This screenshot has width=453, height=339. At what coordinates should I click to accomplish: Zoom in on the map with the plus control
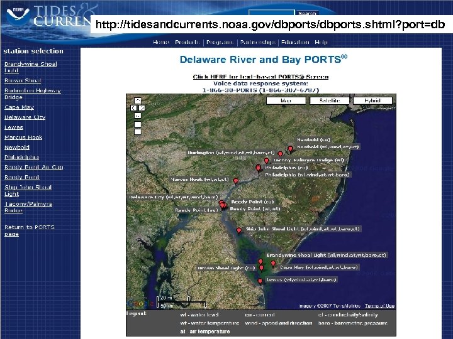(x=138, y=124)
